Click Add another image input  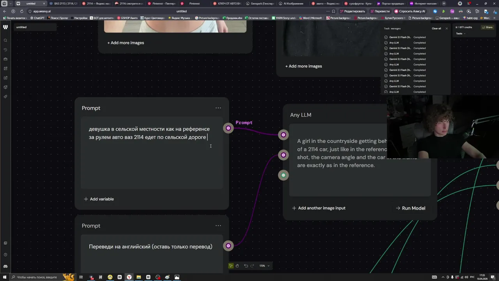(x=319, y=208)
